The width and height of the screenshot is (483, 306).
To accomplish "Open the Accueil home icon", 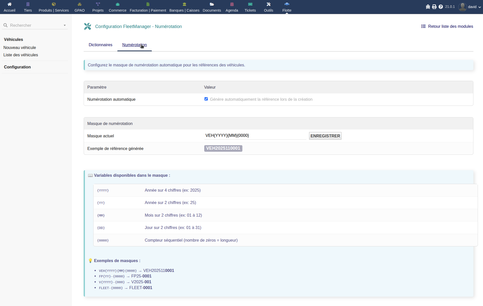I will (9, 4).
